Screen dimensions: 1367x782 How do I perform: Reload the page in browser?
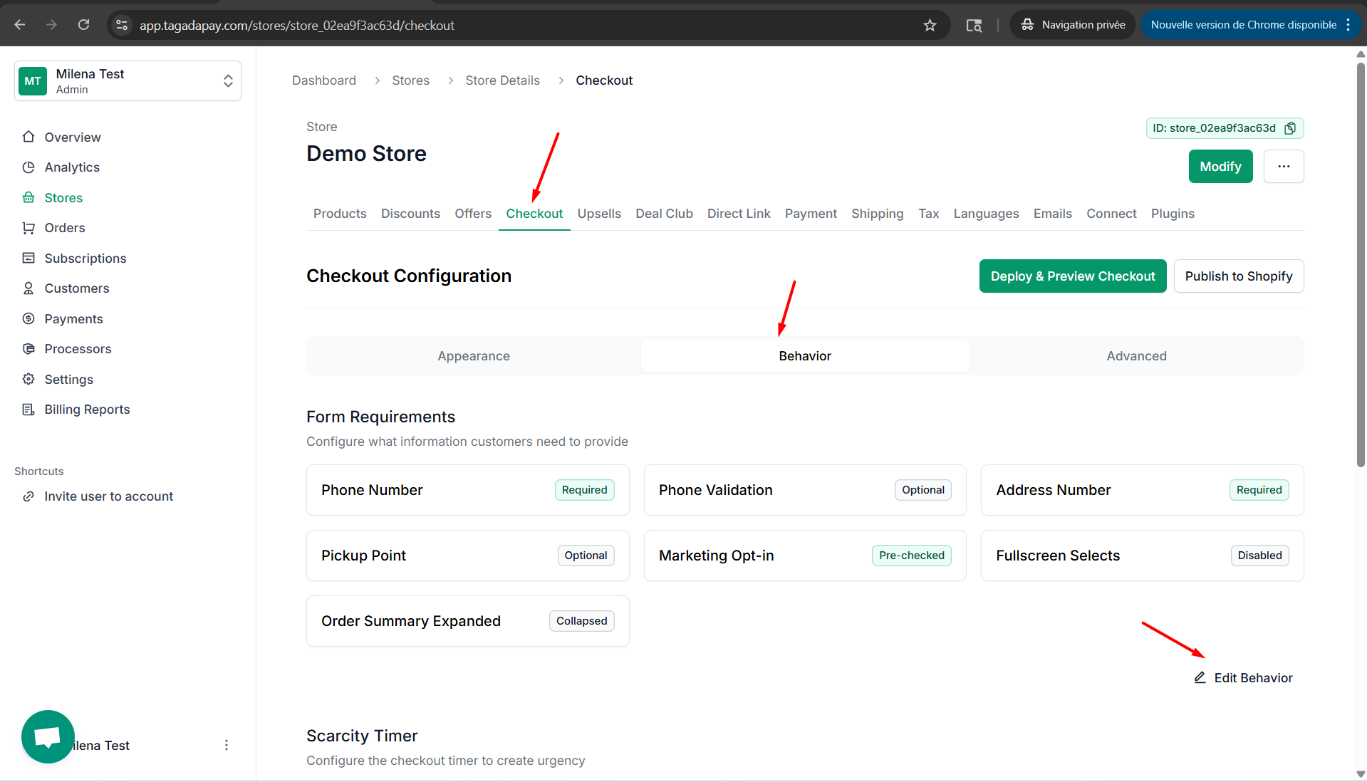83,25
